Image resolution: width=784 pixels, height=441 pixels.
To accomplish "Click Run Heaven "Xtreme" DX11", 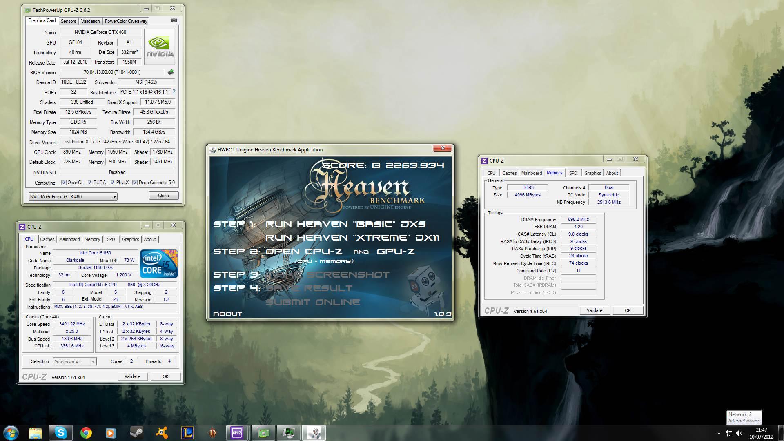I will (x=352, y=238).
